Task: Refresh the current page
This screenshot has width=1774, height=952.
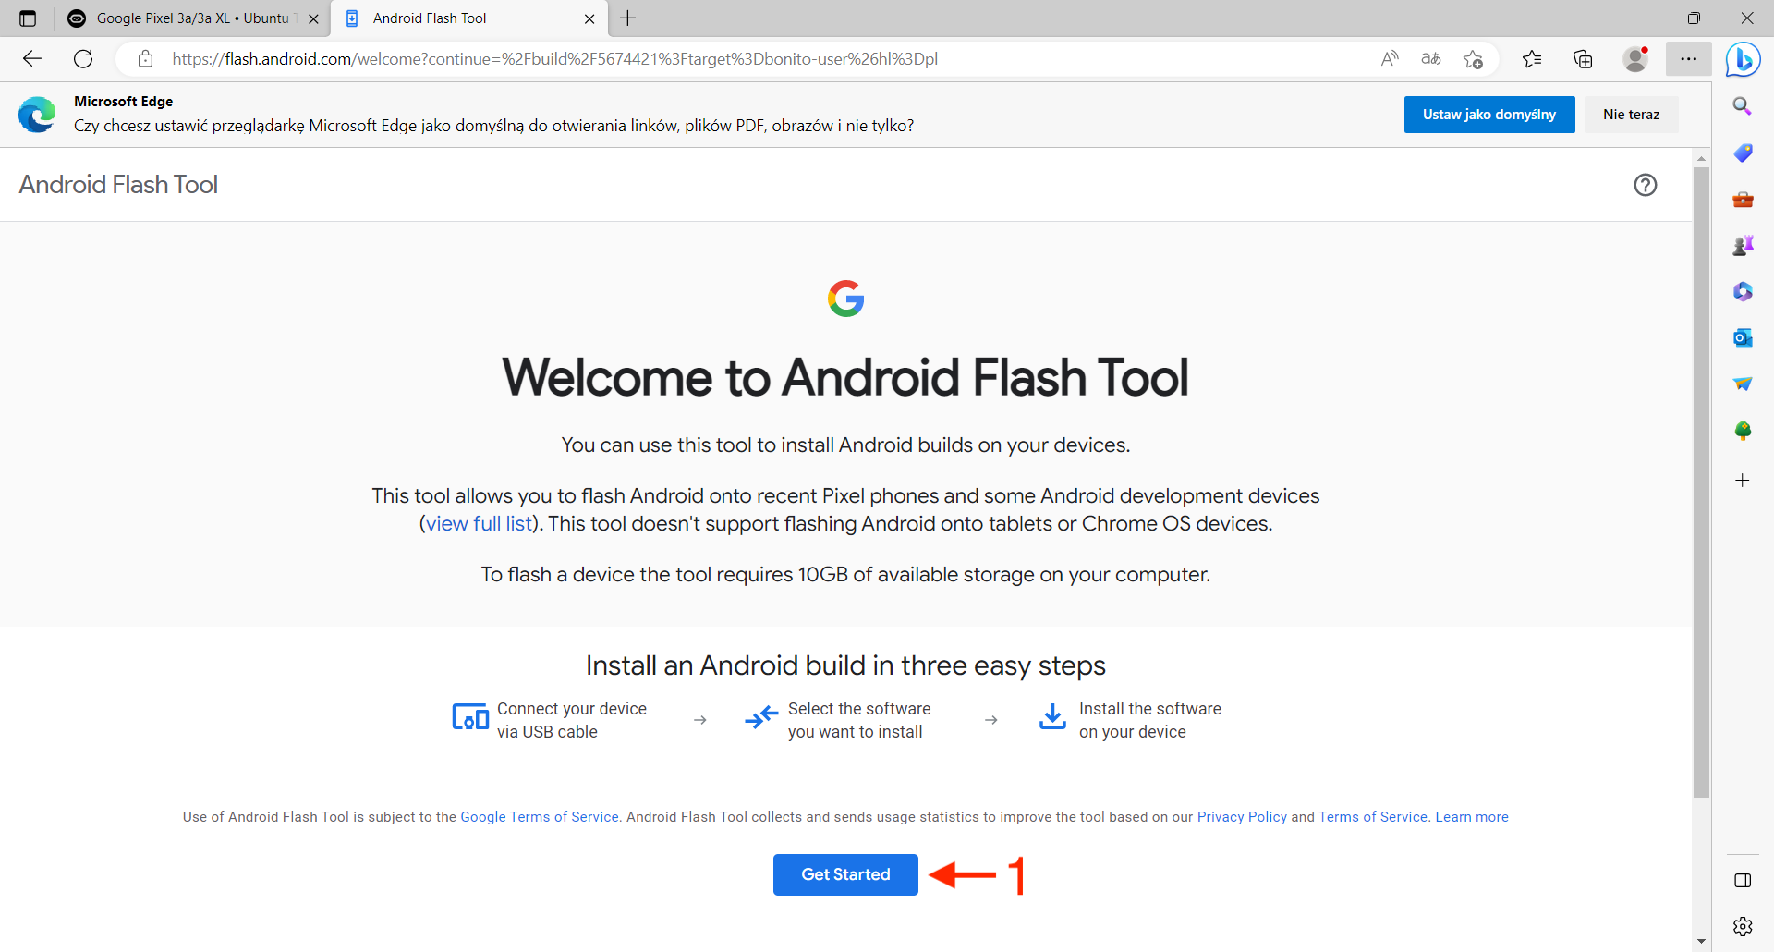Action: coord(83,59)
